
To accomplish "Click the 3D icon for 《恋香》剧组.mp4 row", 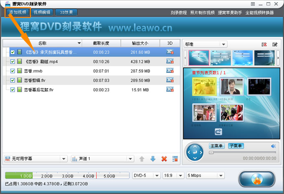I will (170, 61).
